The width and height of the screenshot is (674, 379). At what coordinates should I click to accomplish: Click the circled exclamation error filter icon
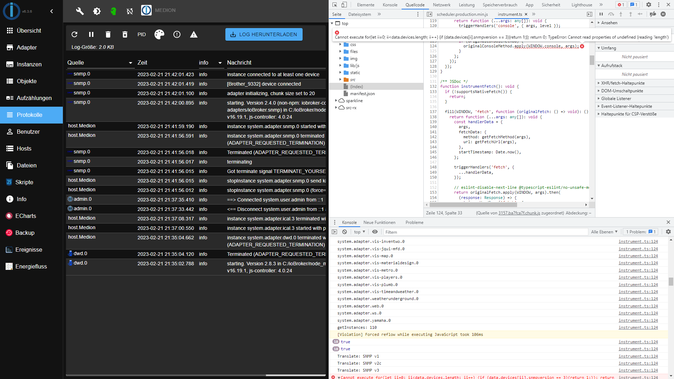coord(177,34)
